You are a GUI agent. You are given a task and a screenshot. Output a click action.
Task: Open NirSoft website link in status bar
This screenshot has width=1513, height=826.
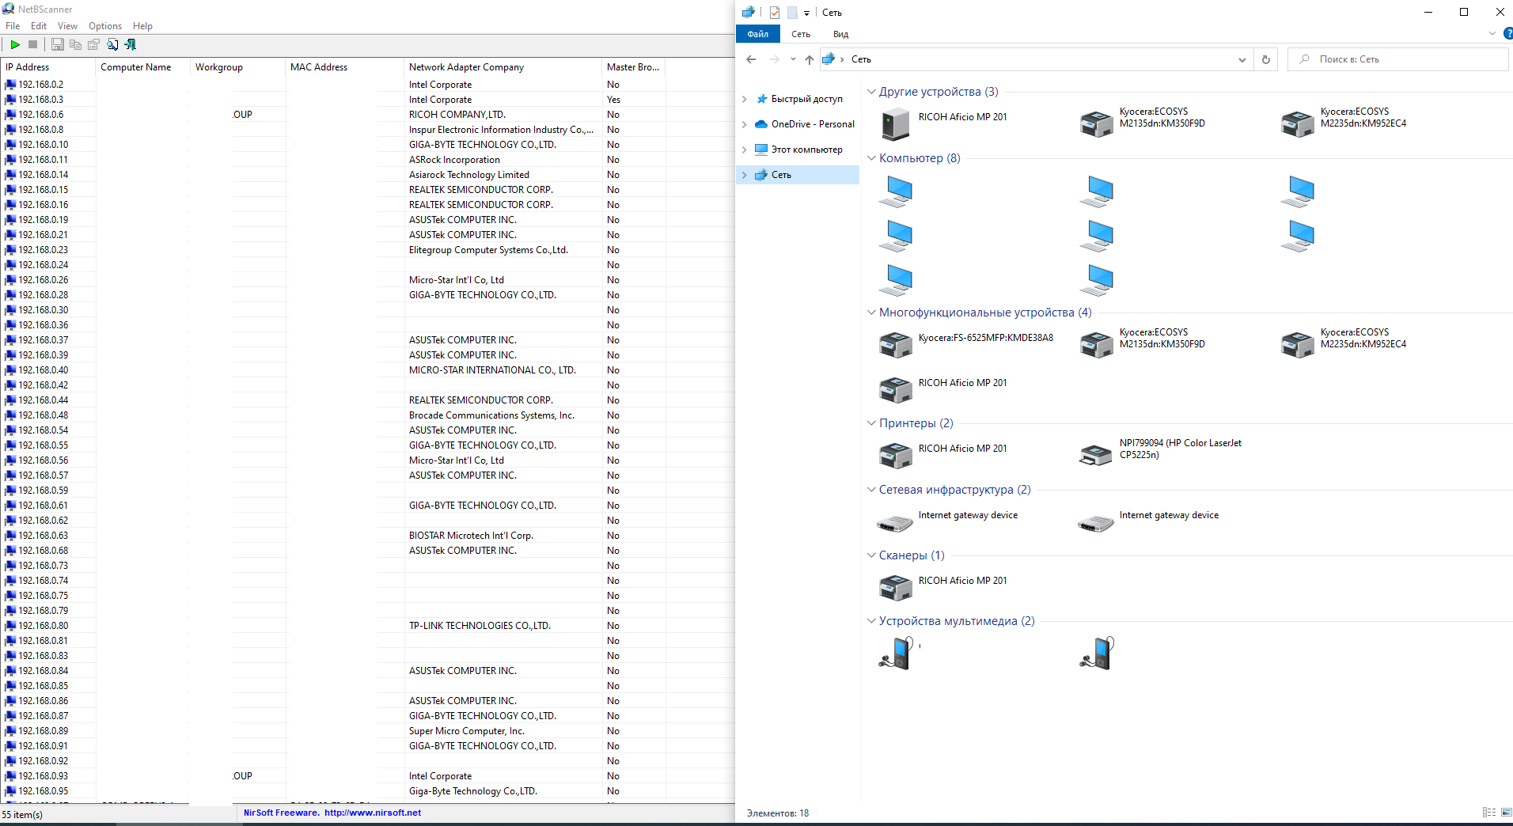tap(373, 813)
